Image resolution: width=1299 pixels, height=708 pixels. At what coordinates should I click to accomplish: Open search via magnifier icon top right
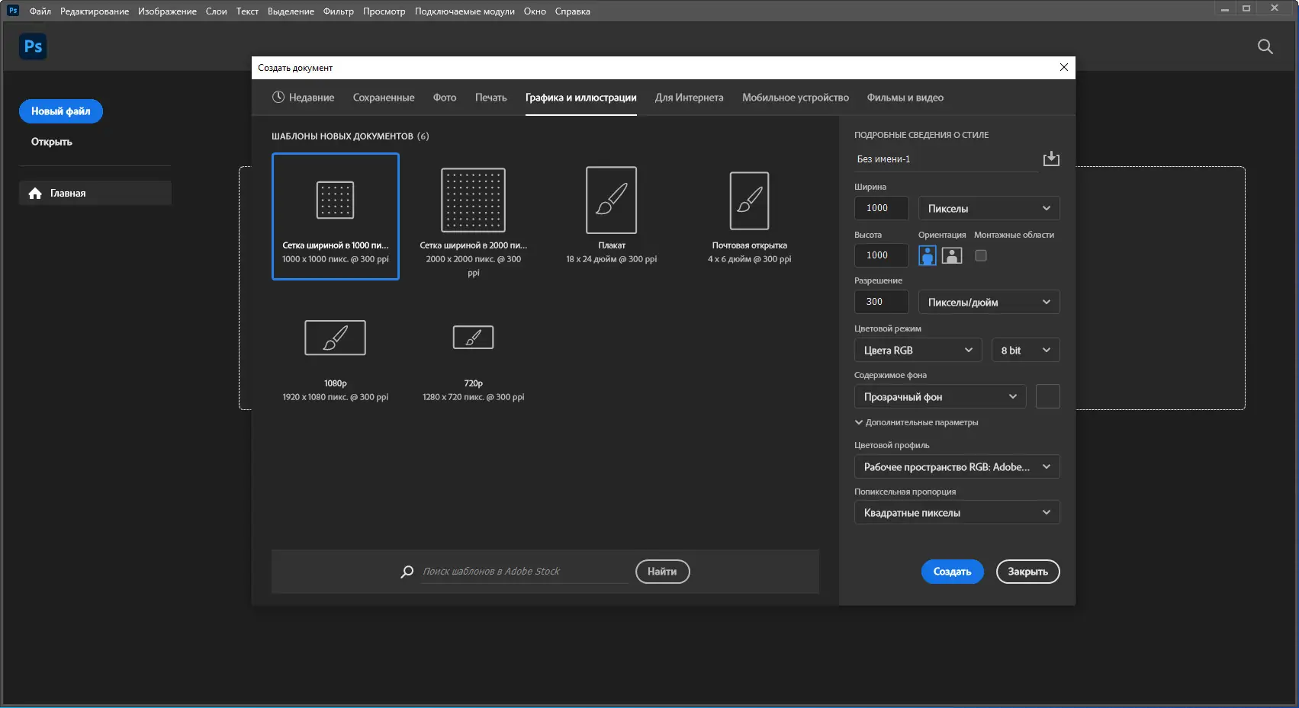click(1265, 46)
